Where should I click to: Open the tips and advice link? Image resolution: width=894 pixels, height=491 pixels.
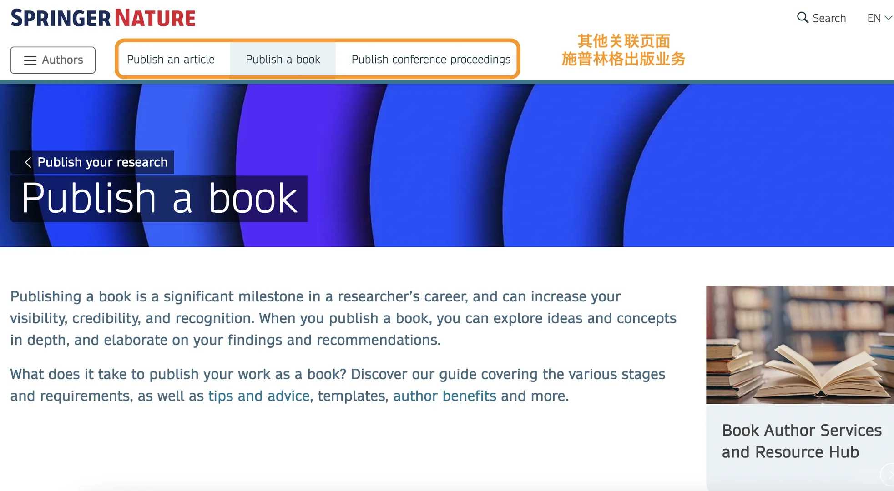pyautogui.click(x=259, y=396)
